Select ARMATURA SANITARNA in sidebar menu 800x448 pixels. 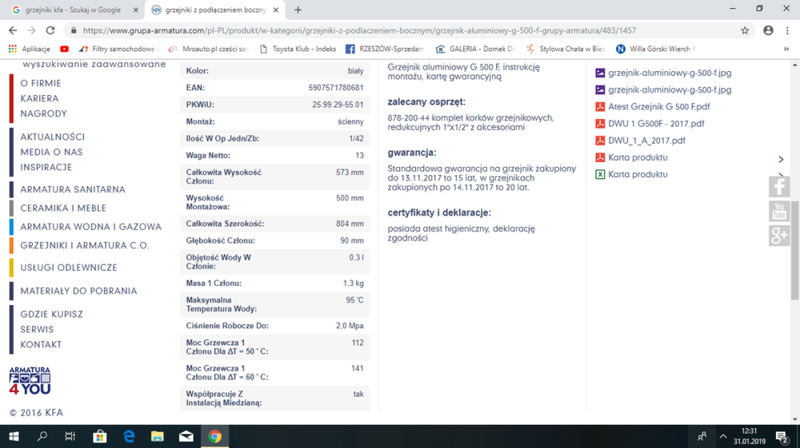73,189
